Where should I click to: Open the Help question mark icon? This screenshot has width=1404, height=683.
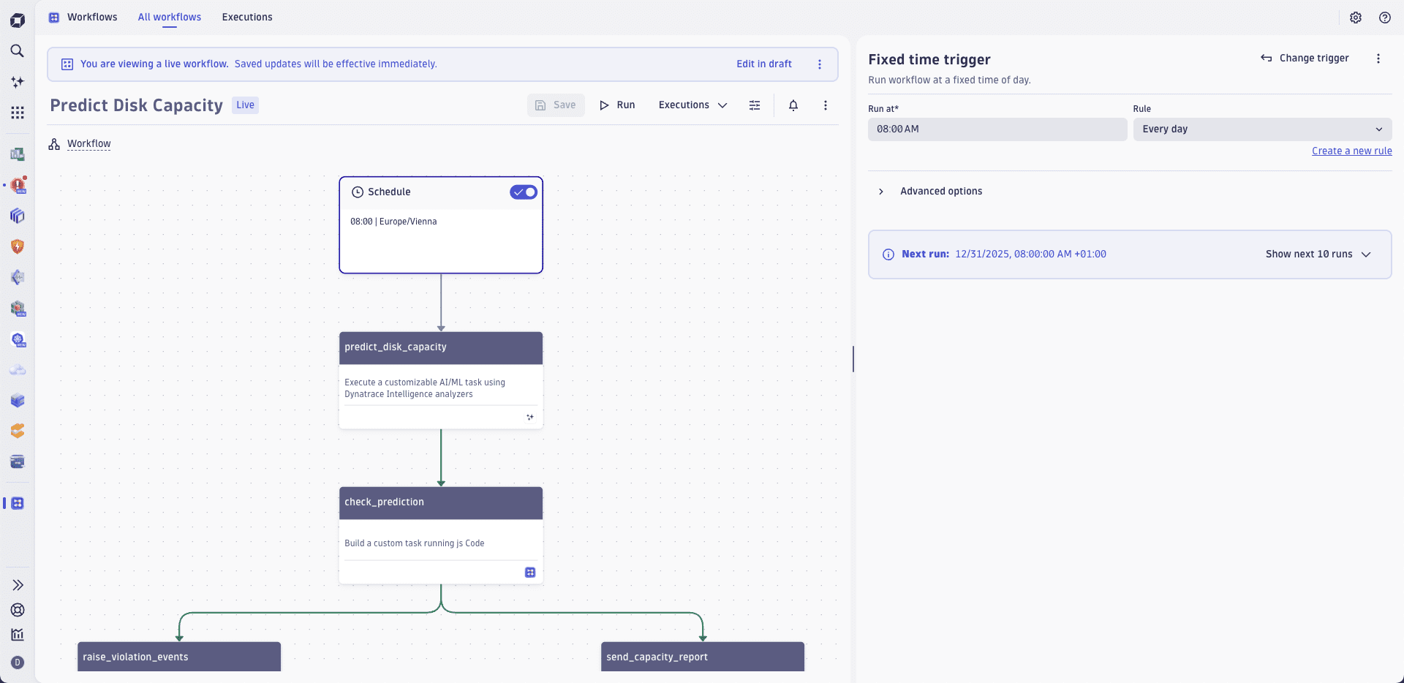click(1385, 18)
